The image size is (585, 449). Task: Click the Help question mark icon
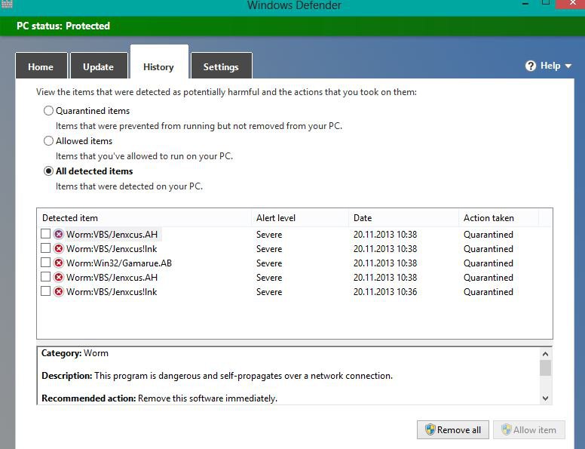click(x=531, y=66)
